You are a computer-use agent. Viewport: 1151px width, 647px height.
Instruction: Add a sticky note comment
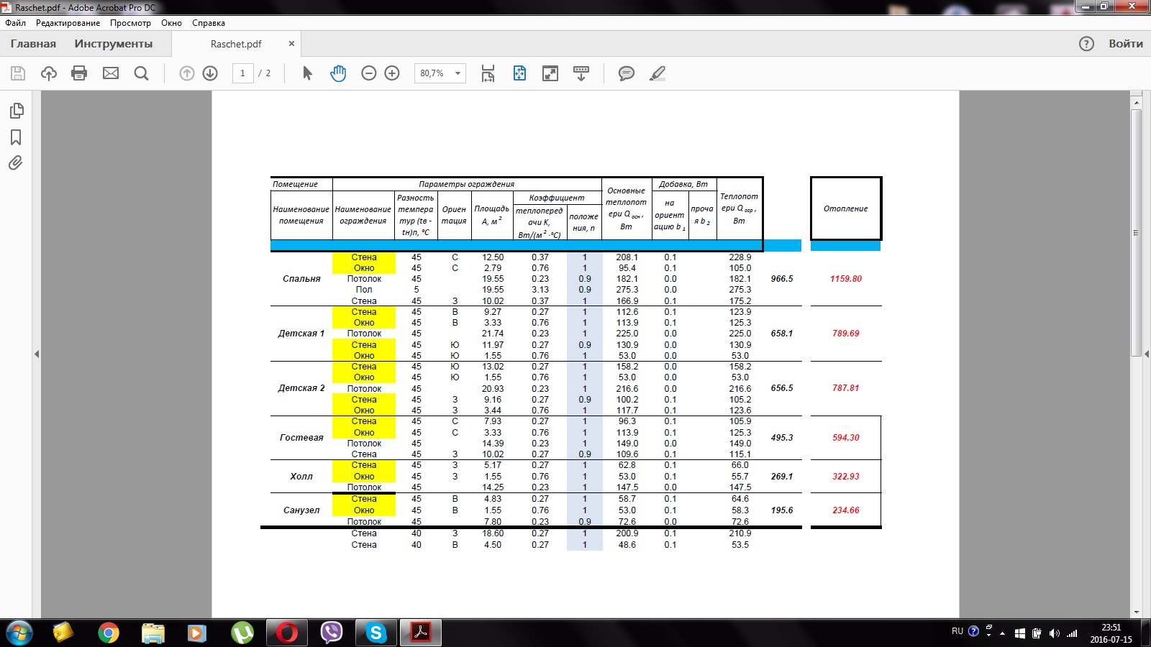pos(627,73)
